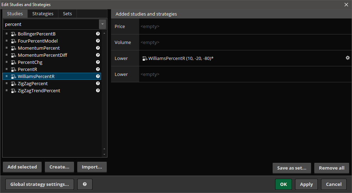Viewport: 352px width, 193px height.
Task: Click the list handle icon beside BollingerPercentB
Action: [6, 34]
